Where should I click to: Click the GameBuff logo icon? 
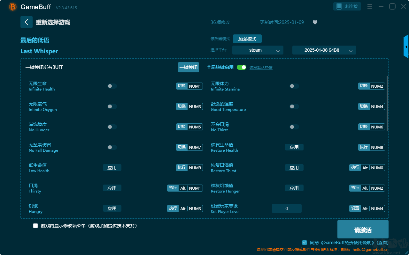pos(13,7)
